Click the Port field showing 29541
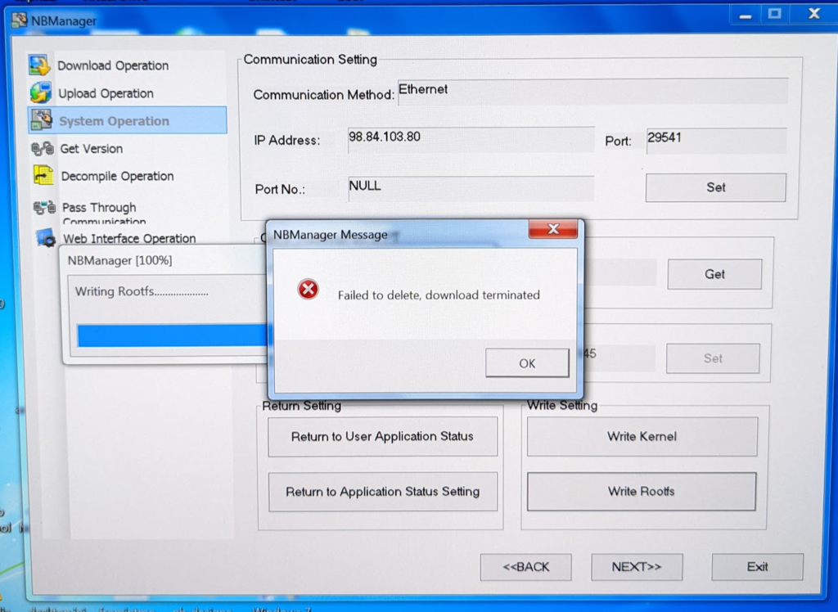This screenshot has height=612, width=838. pos(716,140)
